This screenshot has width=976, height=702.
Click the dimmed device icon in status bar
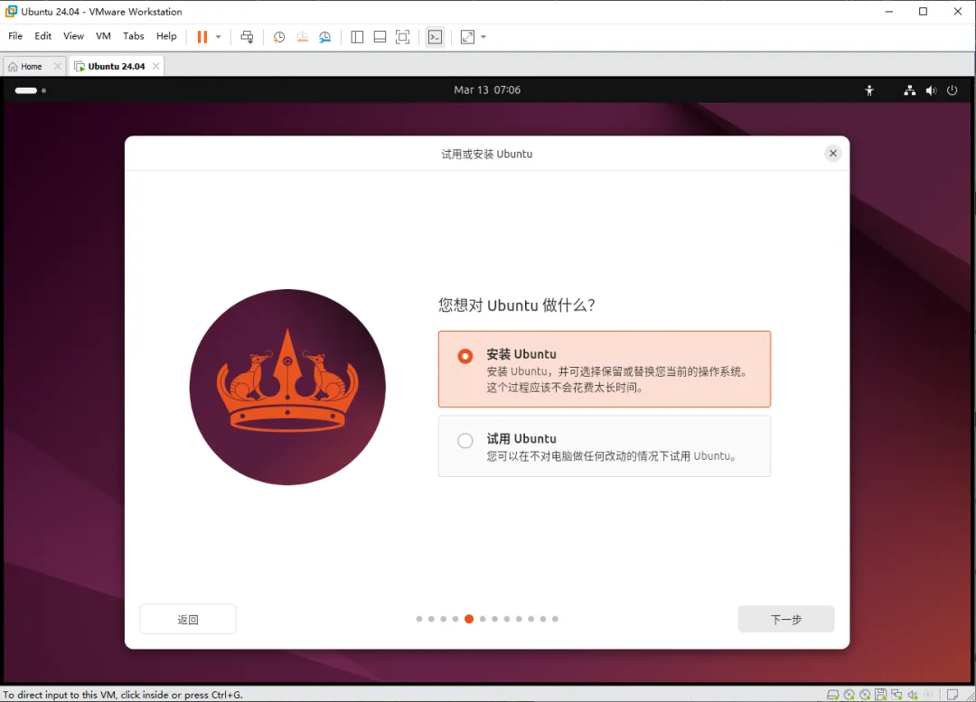(928, 695)
